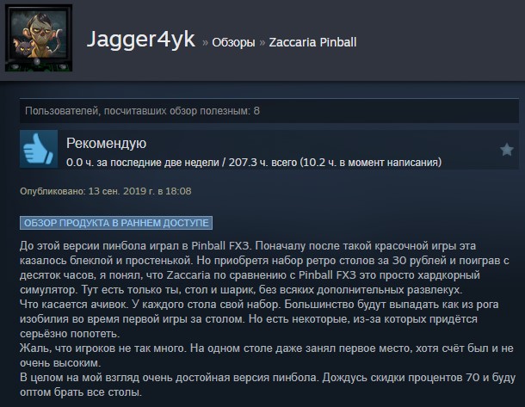Click the 207.3 ч. всего playtime text
This screenshot has width=525, height=407.
tap(262, 163)
